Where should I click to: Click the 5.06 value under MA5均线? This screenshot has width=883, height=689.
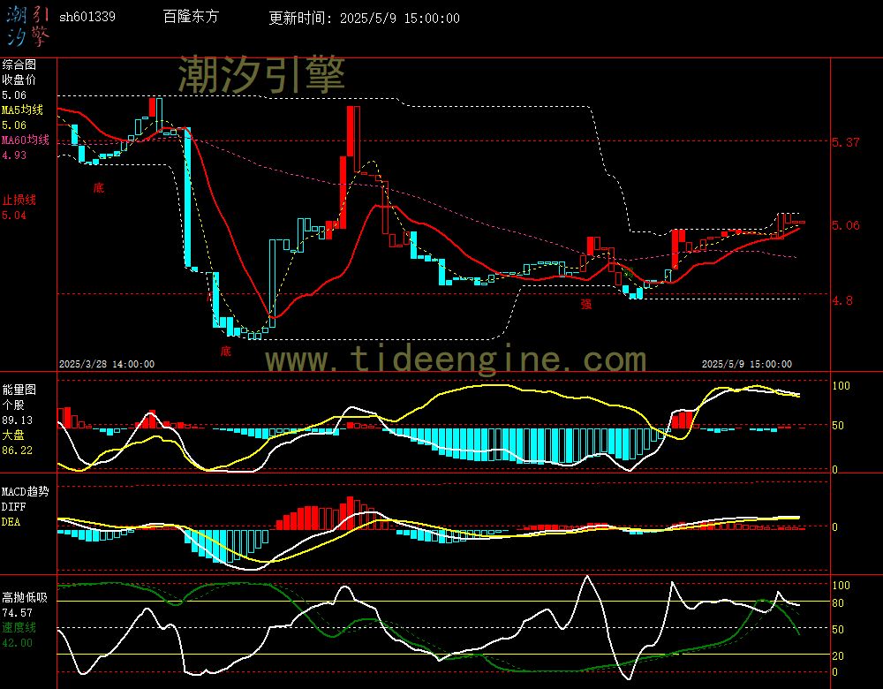(14, 125)
